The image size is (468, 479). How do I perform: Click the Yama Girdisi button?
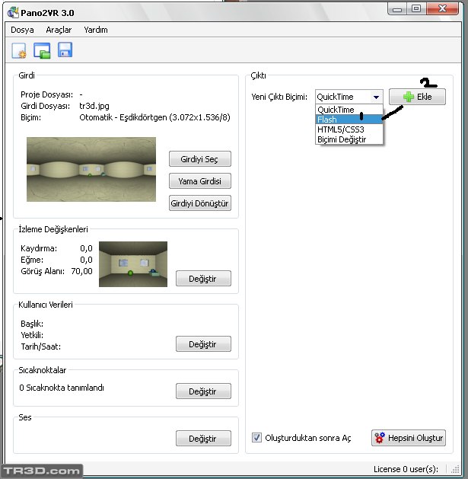(199, 181)
